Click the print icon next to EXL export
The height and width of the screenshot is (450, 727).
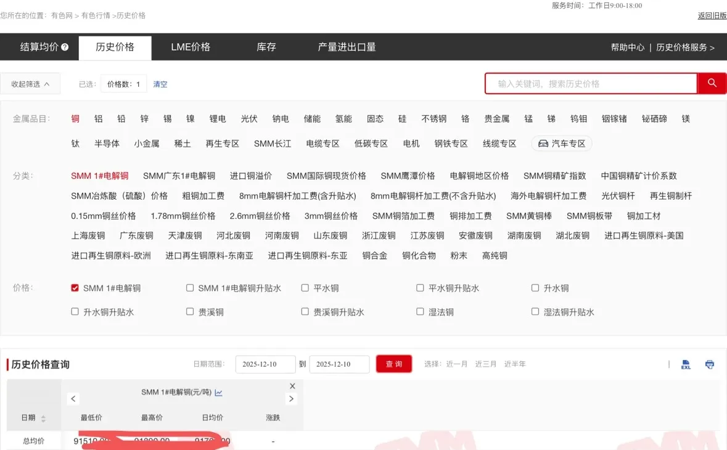tap(710, 364)
